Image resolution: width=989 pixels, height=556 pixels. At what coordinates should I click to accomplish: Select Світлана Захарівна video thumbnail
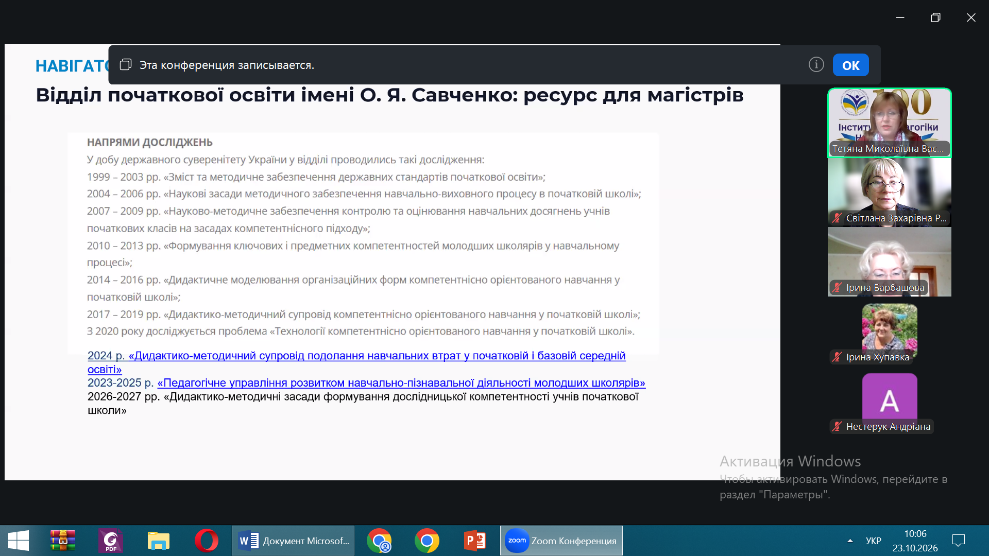[889, 192]
